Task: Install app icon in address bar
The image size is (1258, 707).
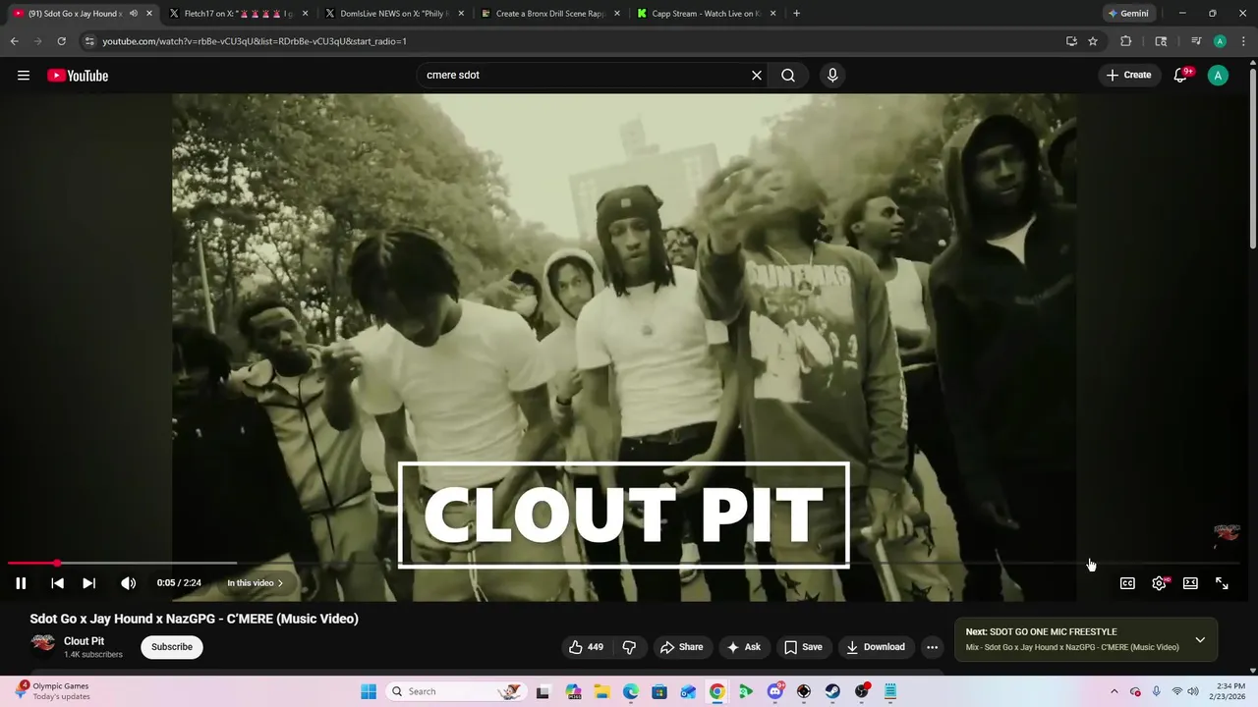Action: coord(1071,41)
